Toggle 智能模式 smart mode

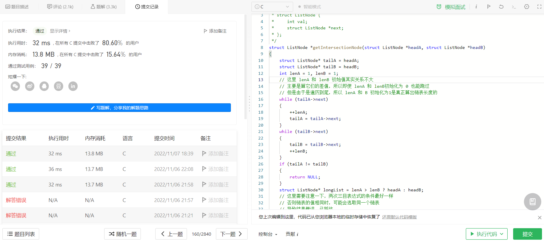(x=309, y=7)
